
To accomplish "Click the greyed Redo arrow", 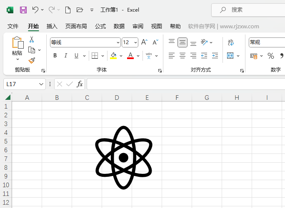I will pos(52,10).
